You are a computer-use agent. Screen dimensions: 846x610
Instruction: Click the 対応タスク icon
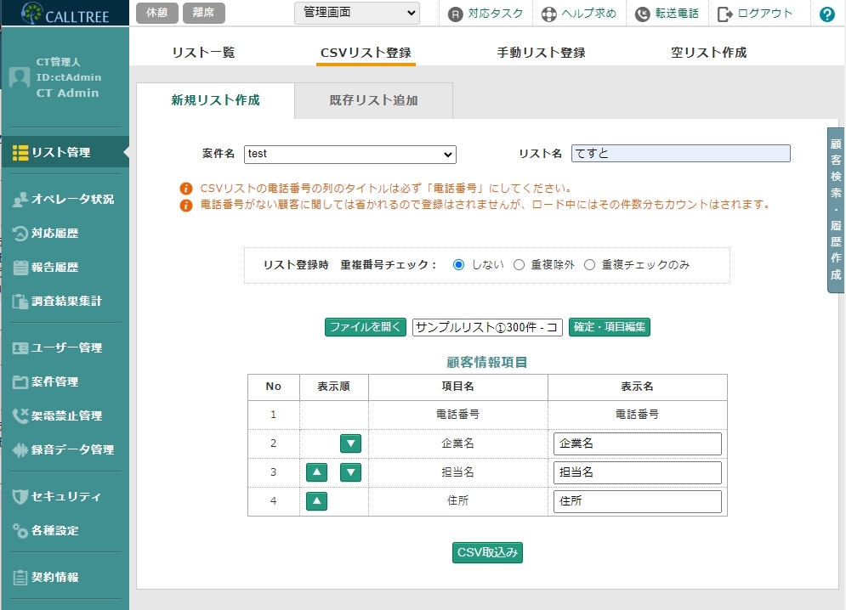[456, 14]
